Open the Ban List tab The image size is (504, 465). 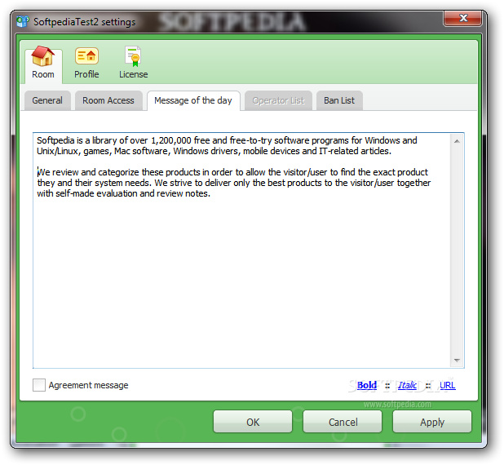pos(339,100)
